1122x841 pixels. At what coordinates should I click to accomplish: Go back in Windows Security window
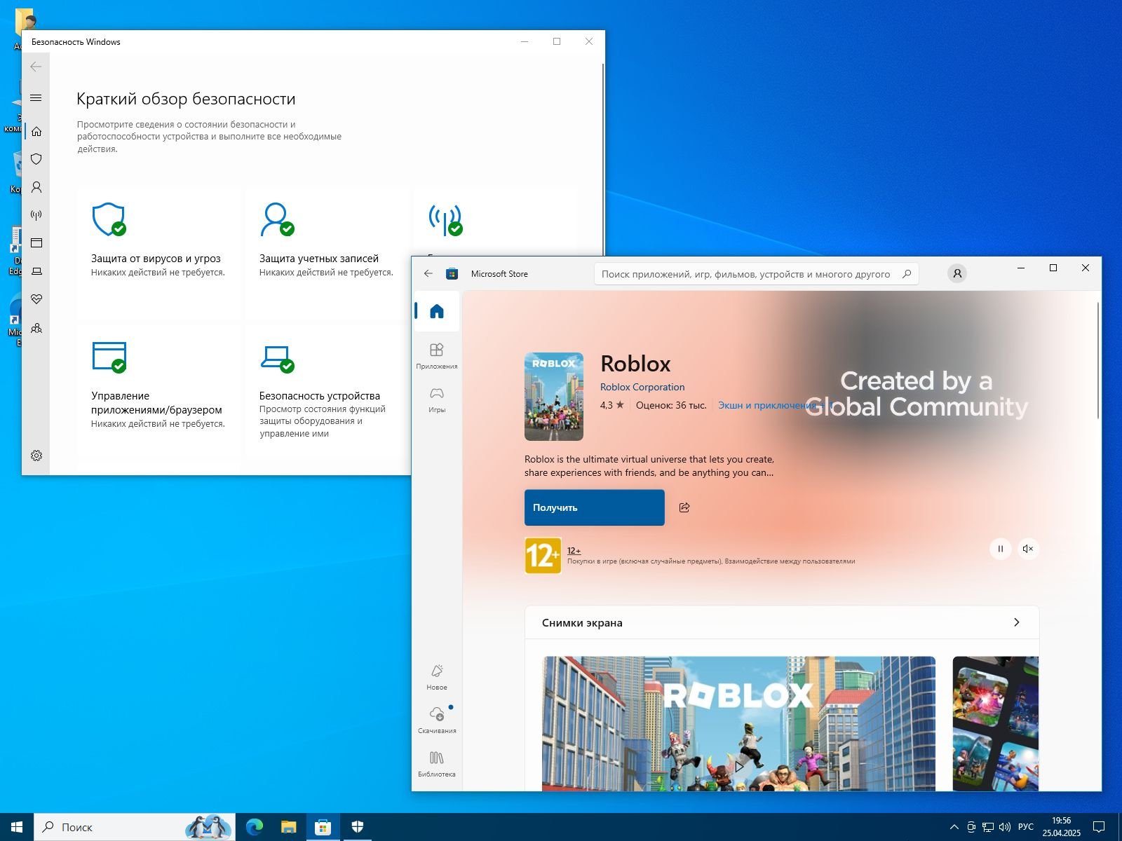click(x=36, y=67)
